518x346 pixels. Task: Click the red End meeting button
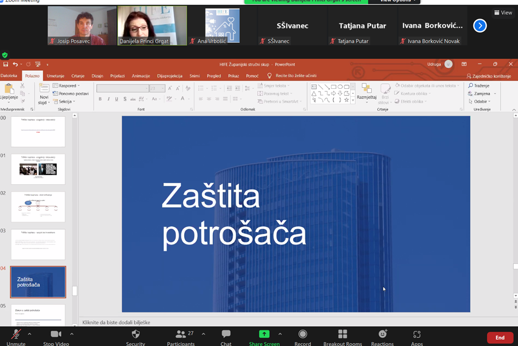500,337
